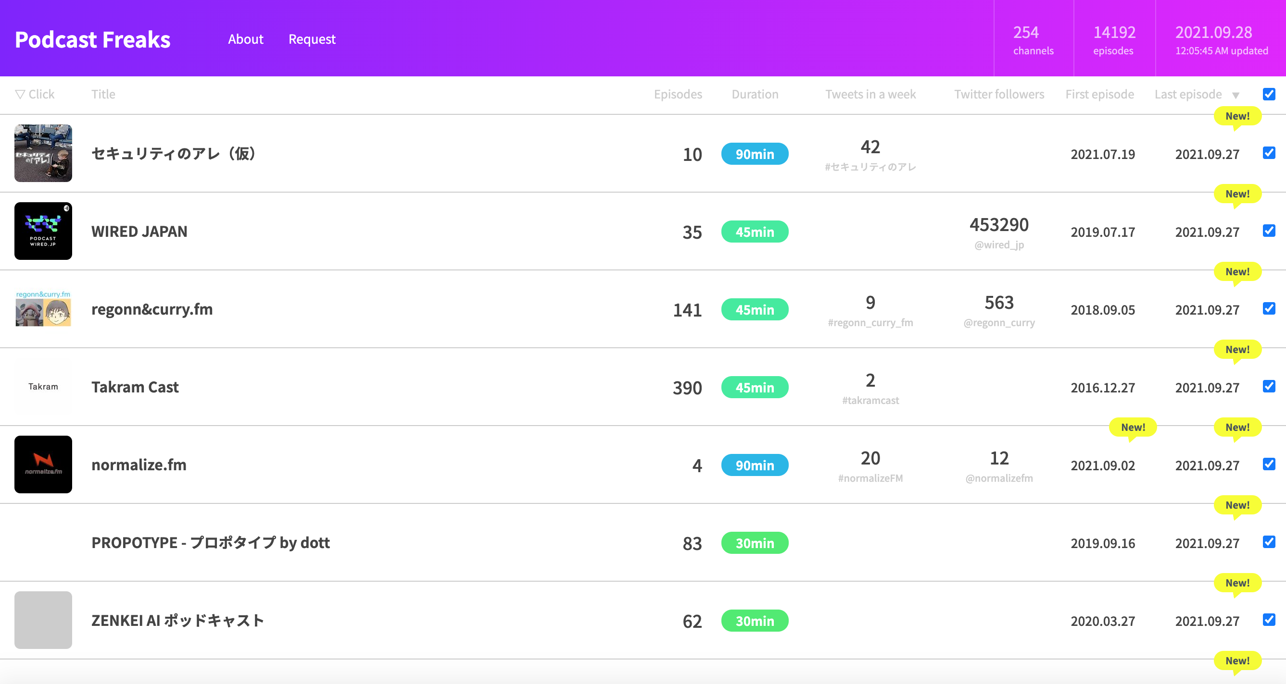Open #regonn_curry_fm hashtag link
The image size is (1286, 684).
click(x=870, y=323)
